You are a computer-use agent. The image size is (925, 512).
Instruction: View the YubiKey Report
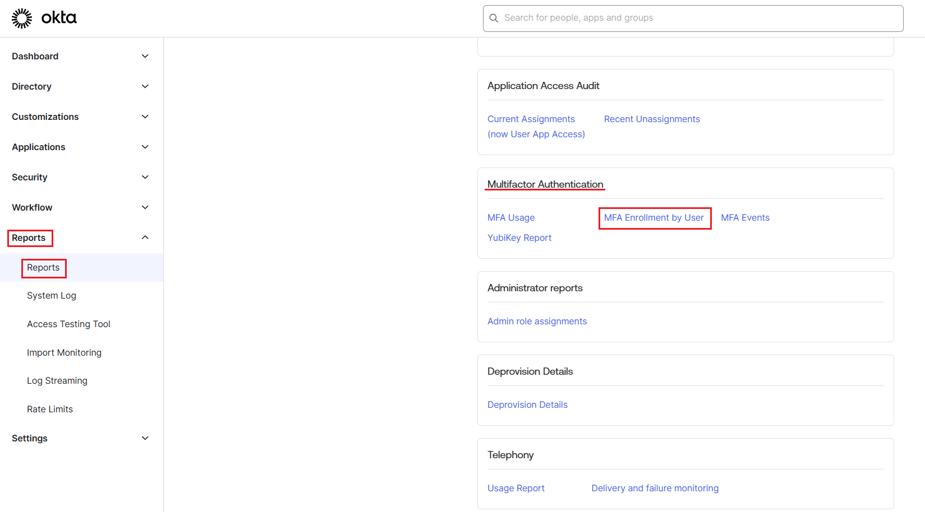tap(519, 238)
